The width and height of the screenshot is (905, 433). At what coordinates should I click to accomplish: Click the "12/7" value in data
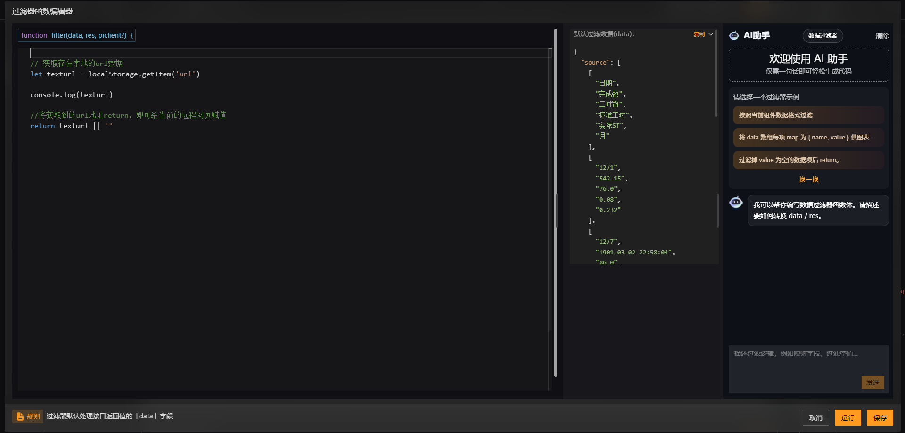click(606, 242)
